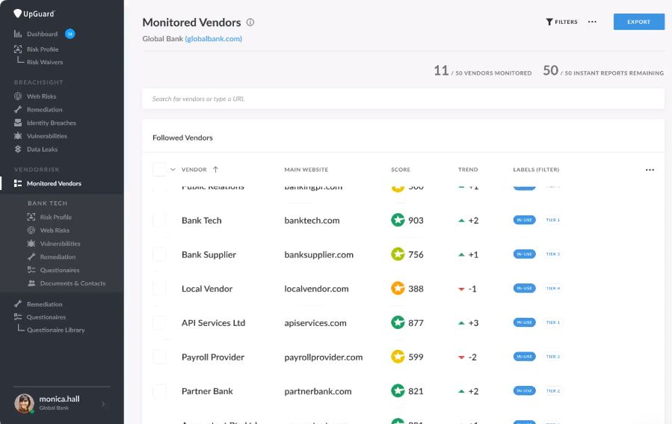Click the info icon beside Monitored Vendors title
Screen dimensions: 672x424
pyautogui.click(x=250, y=22)
